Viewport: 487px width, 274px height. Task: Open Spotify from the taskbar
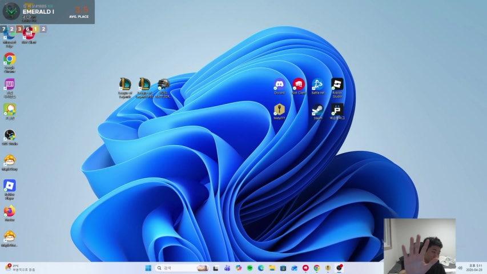[x=250, y=268]
